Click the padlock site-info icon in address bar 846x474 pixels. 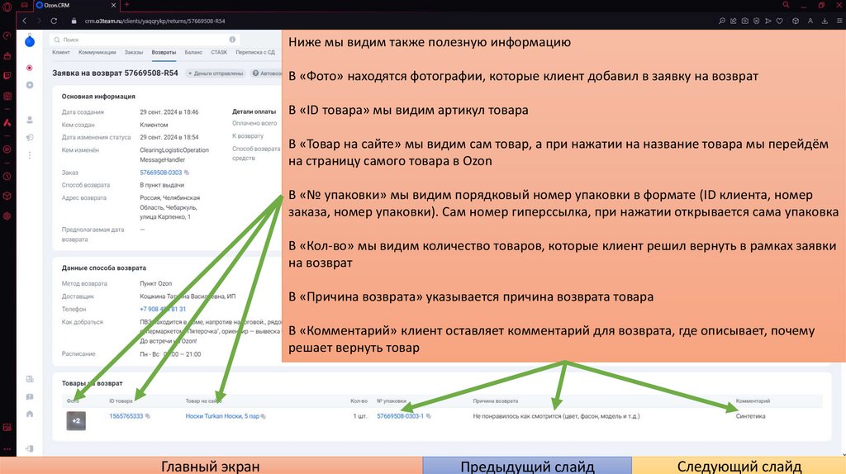[74, 21]
